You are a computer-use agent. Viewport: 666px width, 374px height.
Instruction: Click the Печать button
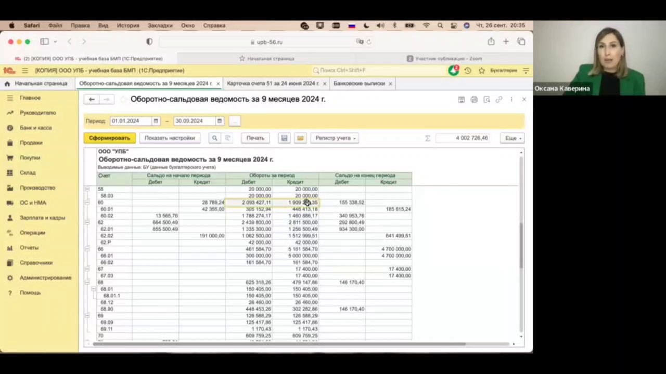coord(255,138)
